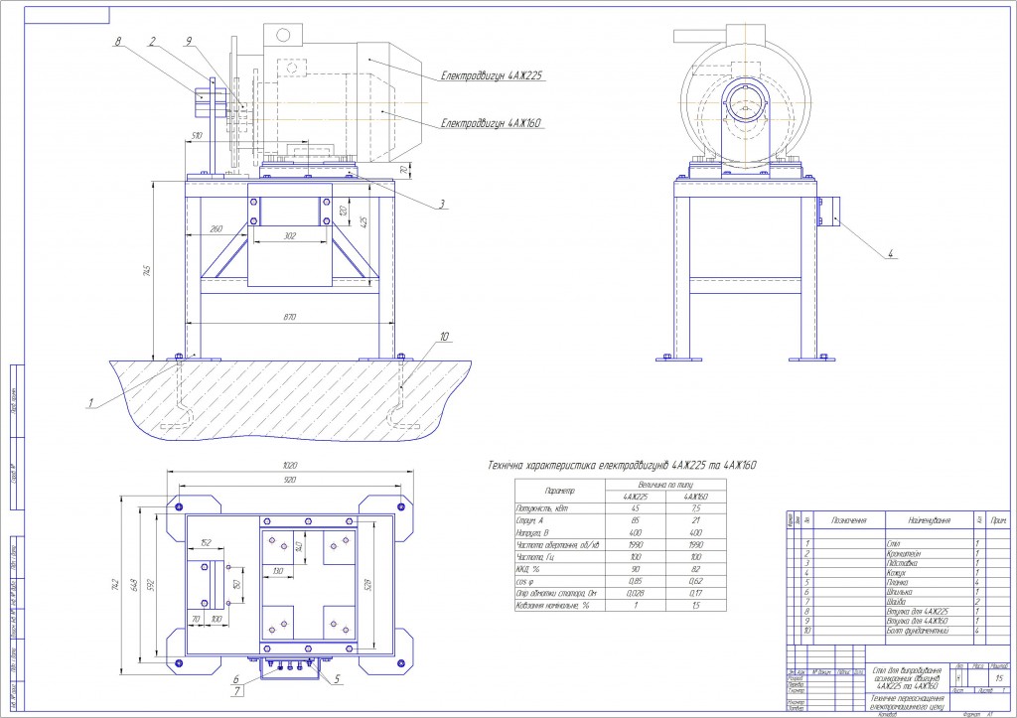Click the '870' width dimension on the front view

point(289,317)
